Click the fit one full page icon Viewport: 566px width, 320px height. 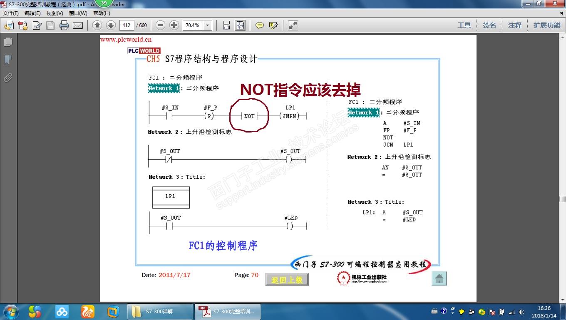coord(240,25)
